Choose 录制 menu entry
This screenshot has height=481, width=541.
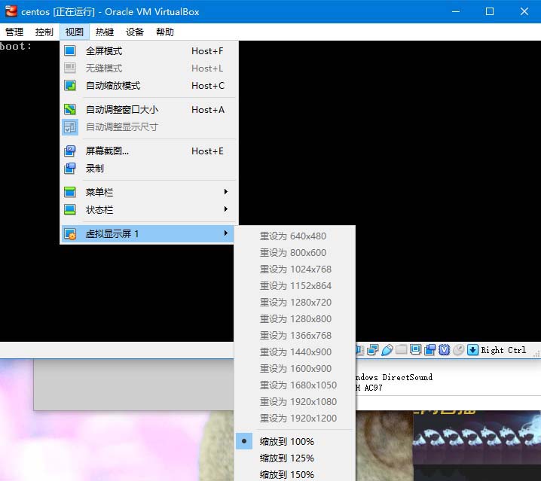149,169
